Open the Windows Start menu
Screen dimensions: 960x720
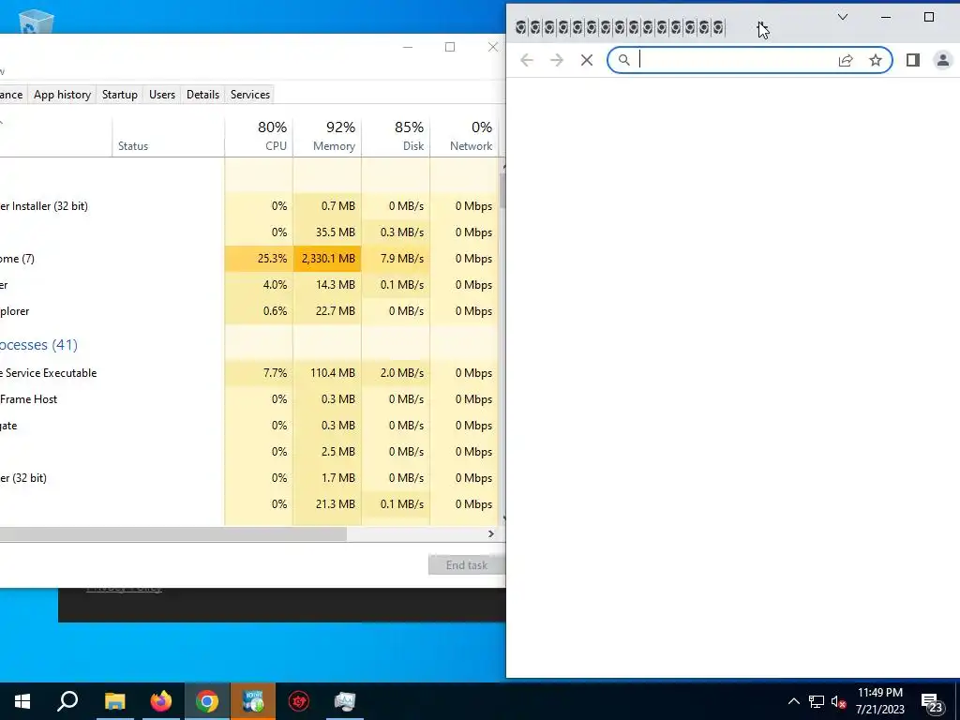pos(22,701)
